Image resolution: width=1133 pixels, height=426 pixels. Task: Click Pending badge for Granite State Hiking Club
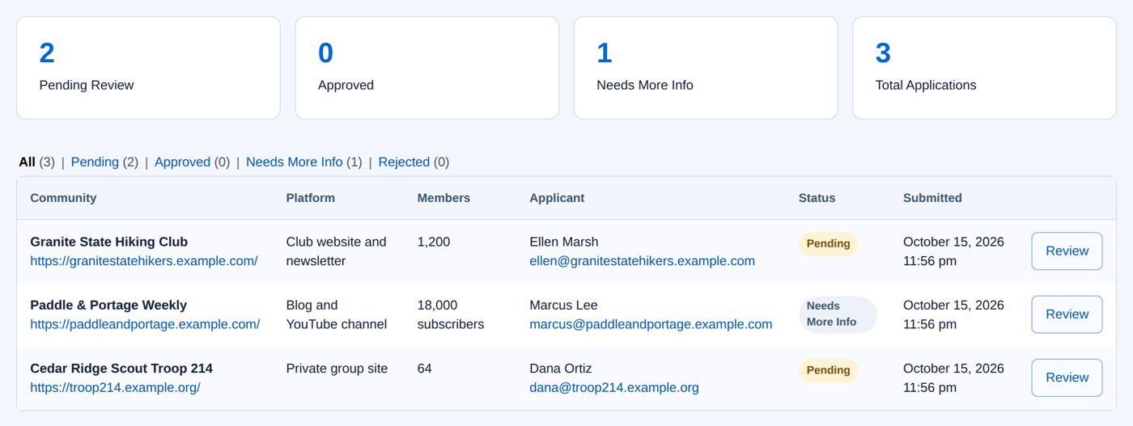(828, 244)
